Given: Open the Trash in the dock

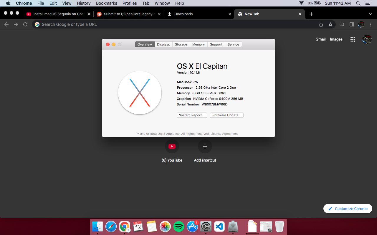Looking at the screenshot, I should pos(280,226).
